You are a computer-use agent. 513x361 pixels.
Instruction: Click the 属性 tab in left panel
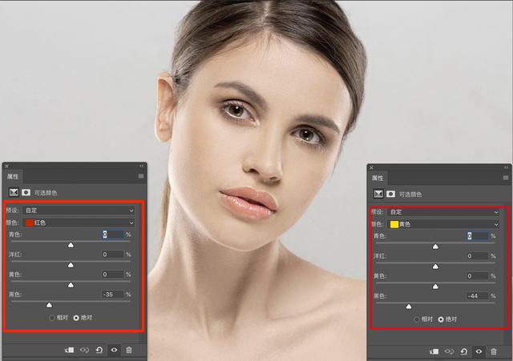pyautogui.click(x=13, y=175)
